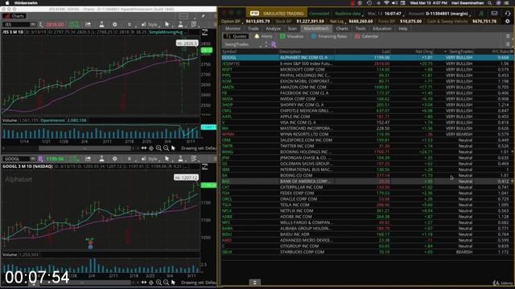Viewport: 515px width, 289px height.
Task: Open the support headset icon in the main window
Action: pos(508,14)
